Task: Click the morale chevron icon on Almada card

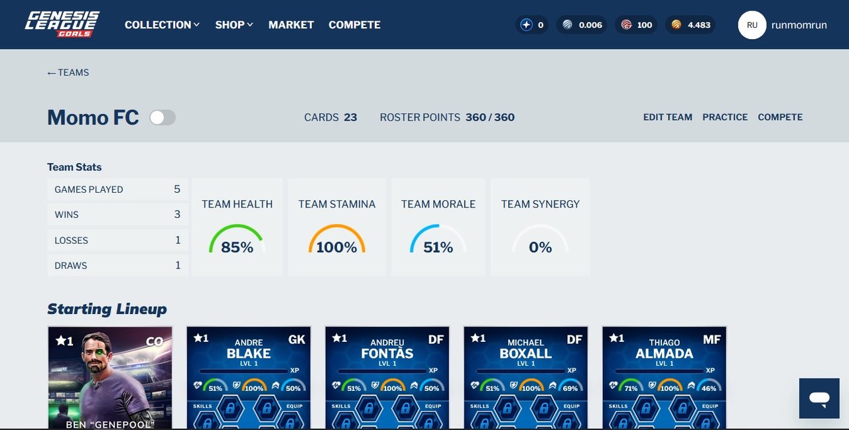Action: [x=691, y=386]
